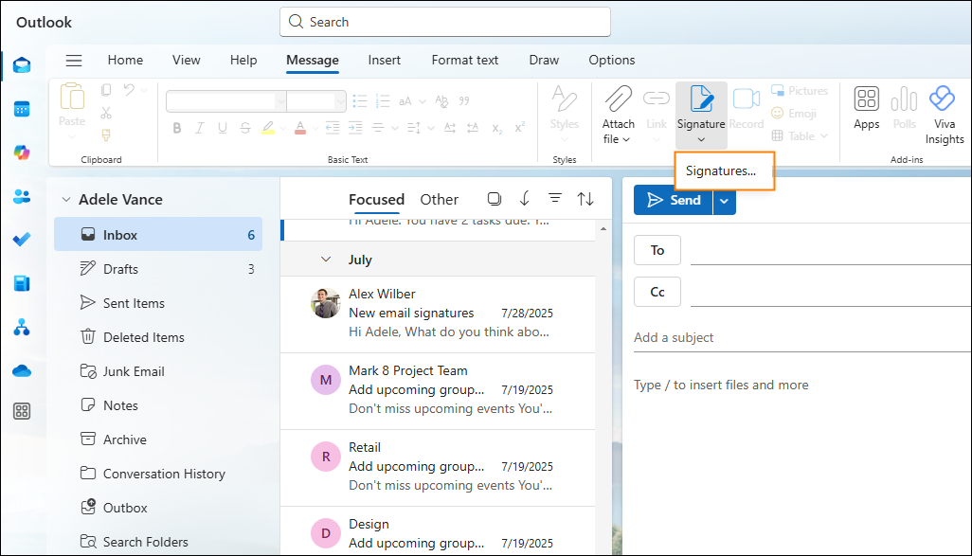Click the Polls add-in icon
972x556 pixels.
(x=904, y=99)
